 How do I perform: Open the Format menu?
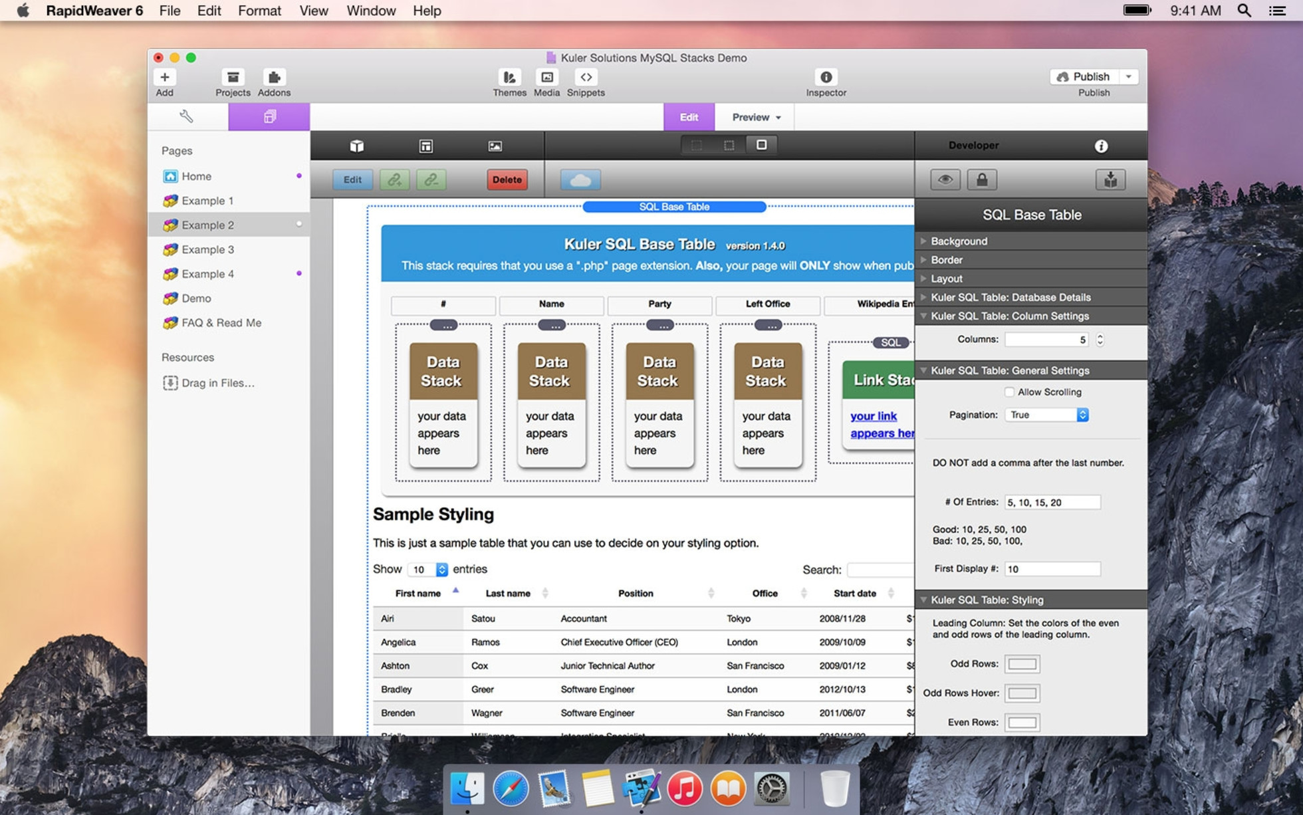259,11
